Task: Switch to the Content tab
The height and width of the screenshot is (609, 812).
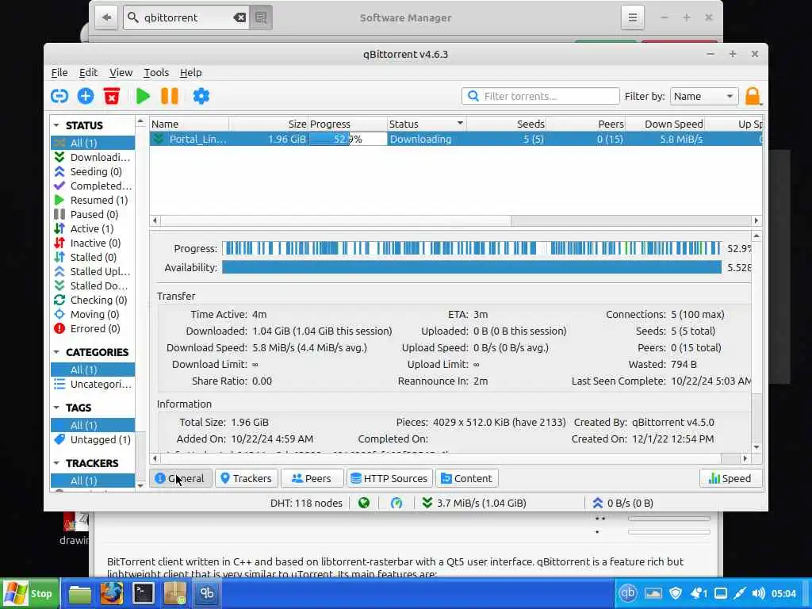Action: pos(466,478)
